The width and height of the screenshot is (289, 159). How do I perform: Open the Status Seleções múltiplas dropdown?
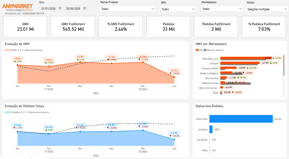(x=267, y=9)
